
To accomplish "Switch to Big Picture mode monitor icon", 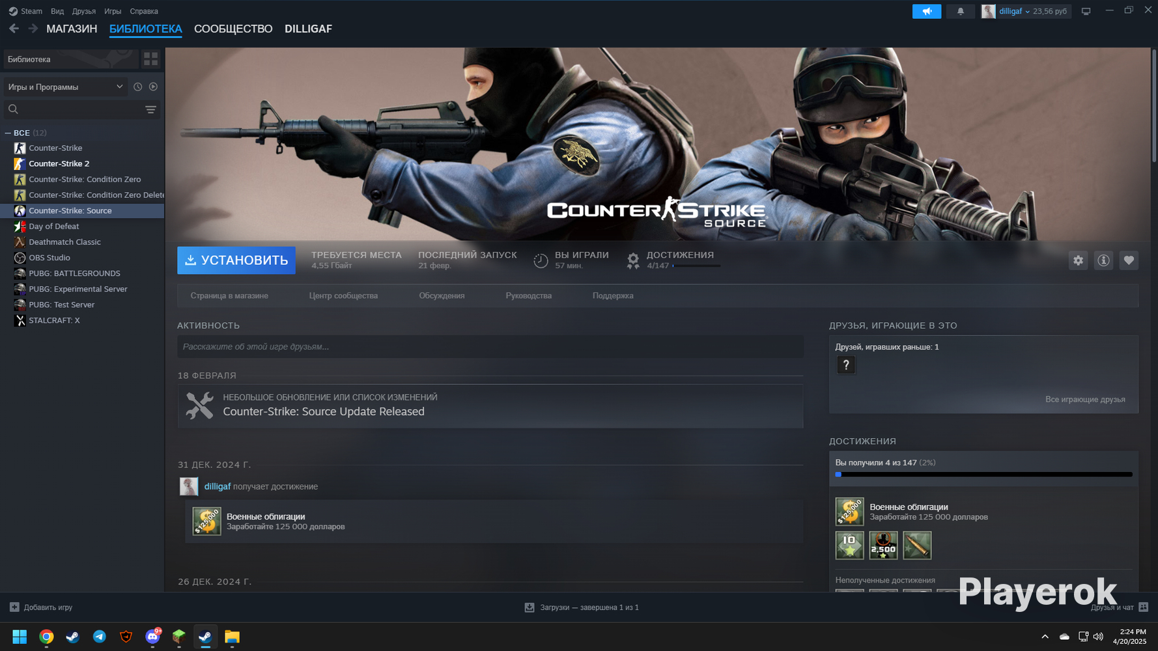I will click(x=1086, y=11).
